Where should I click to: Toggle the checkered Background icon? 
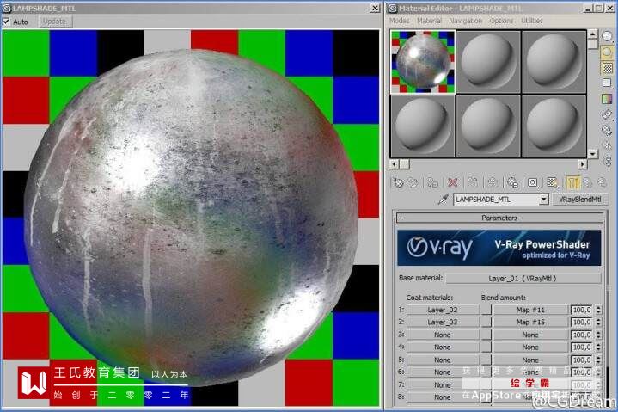(607, 68)
